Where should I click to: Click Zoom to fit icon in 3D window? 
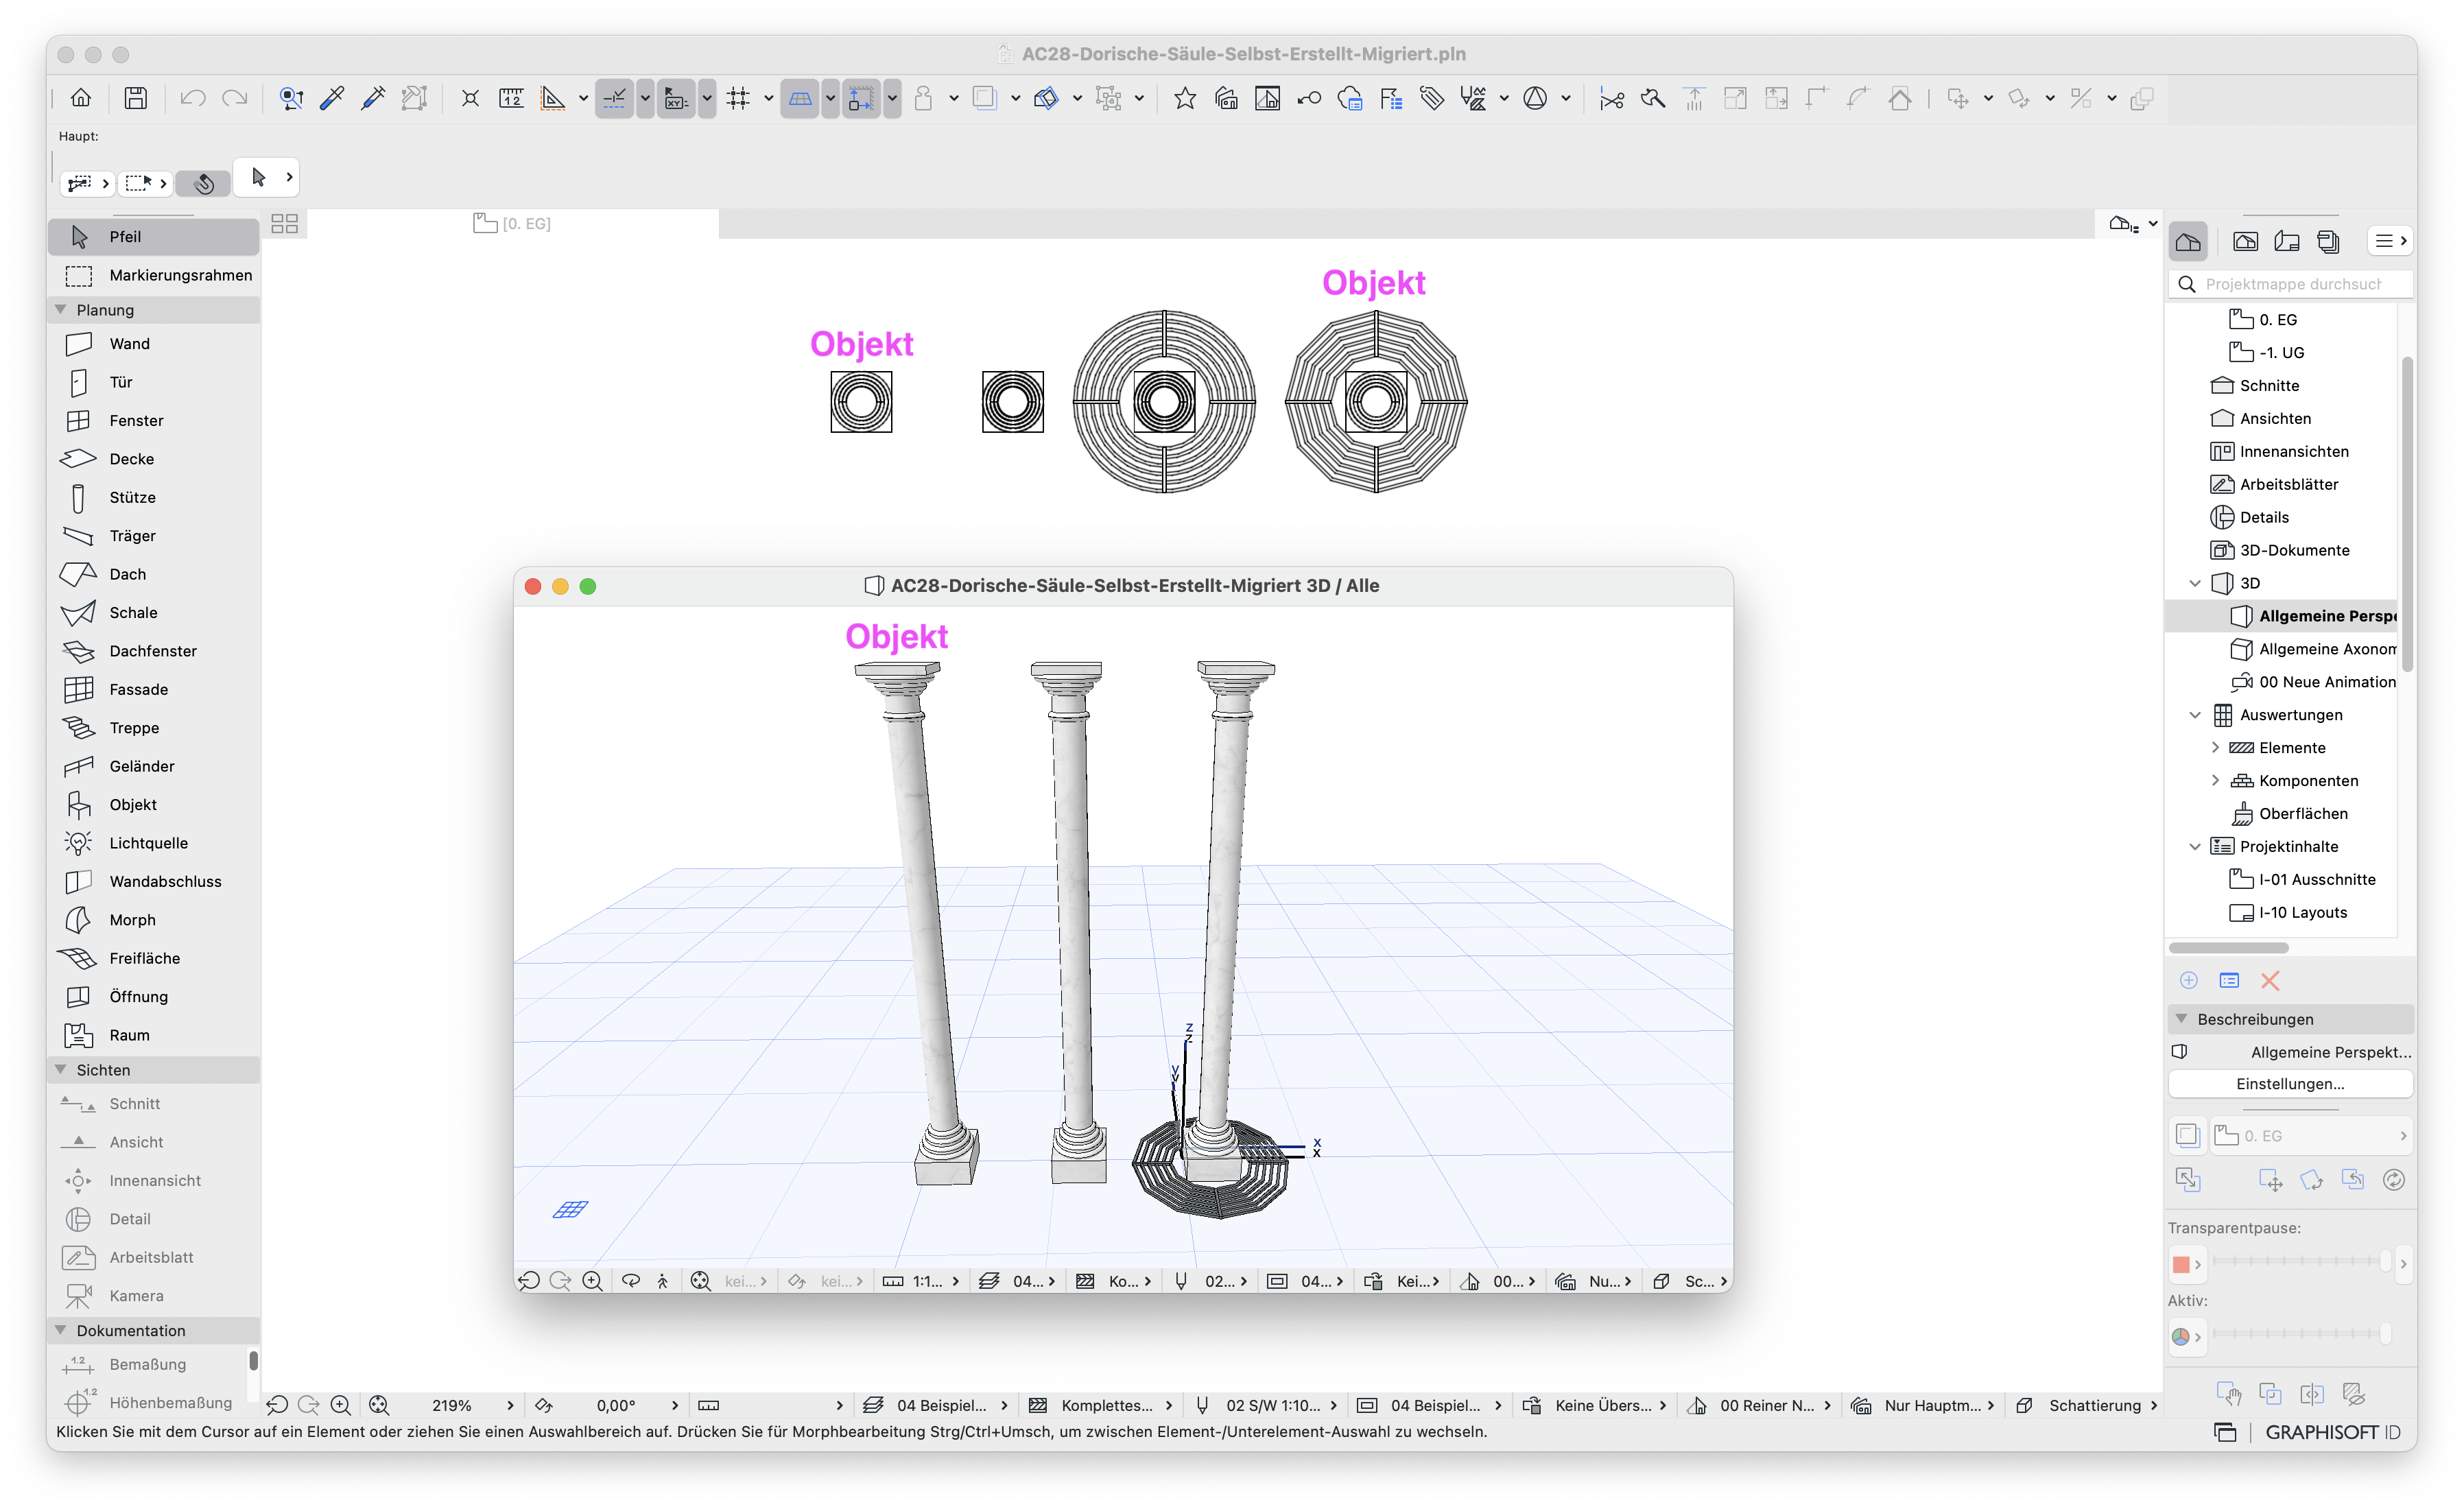pyautogui.click(x=701, y=1281)
